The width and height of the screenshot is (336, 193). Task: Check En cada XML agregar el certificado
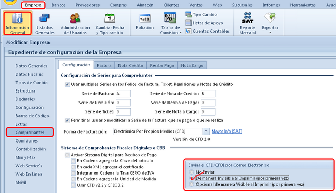tap(73, 167)
